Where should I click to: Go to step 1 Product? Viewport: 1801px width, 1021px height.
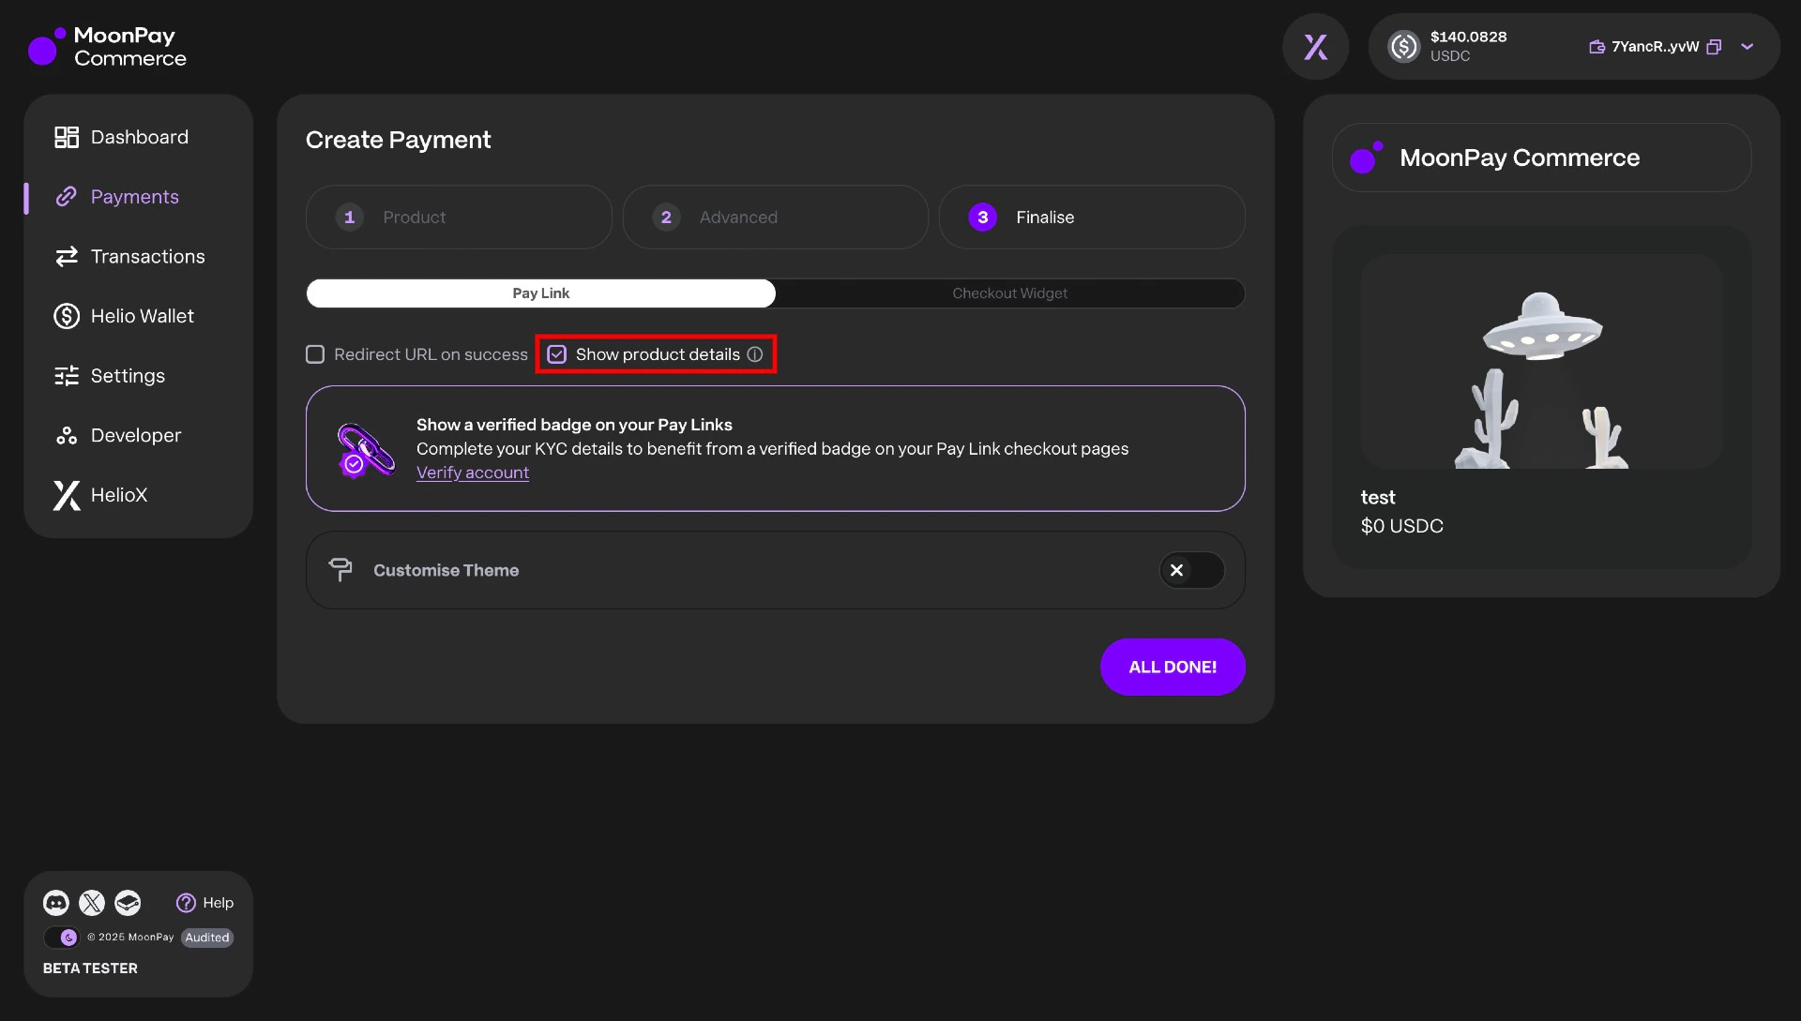(459, 218)
